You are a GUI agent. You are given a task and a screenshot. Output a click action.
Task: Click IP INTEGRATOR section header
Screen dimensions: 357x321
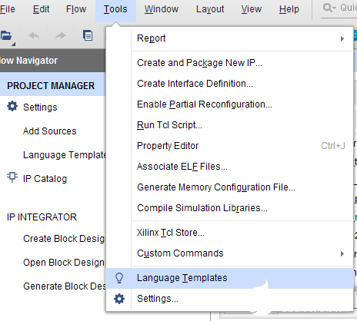click(x=42, y=217)
